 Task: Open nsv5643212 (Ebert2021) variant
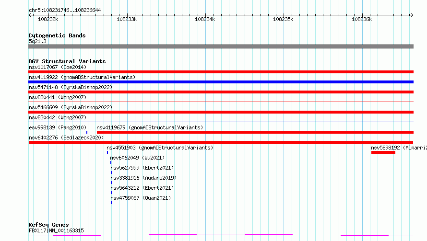pos(142,188)
